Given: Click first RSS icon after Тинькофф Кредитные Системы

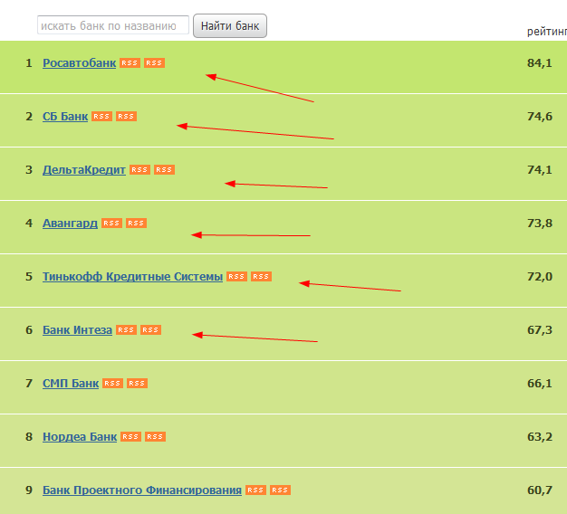Looking at the screenshot, I should point(236,276).
